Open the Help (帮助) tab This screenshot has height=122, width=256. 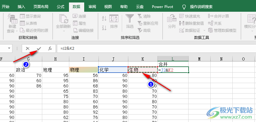124,7
